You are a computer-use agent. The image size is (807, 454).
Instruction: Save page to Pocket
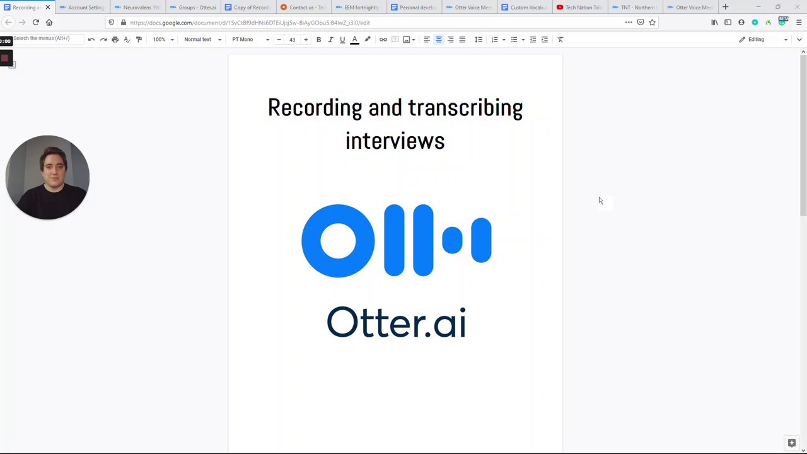(x=641, y=22)
